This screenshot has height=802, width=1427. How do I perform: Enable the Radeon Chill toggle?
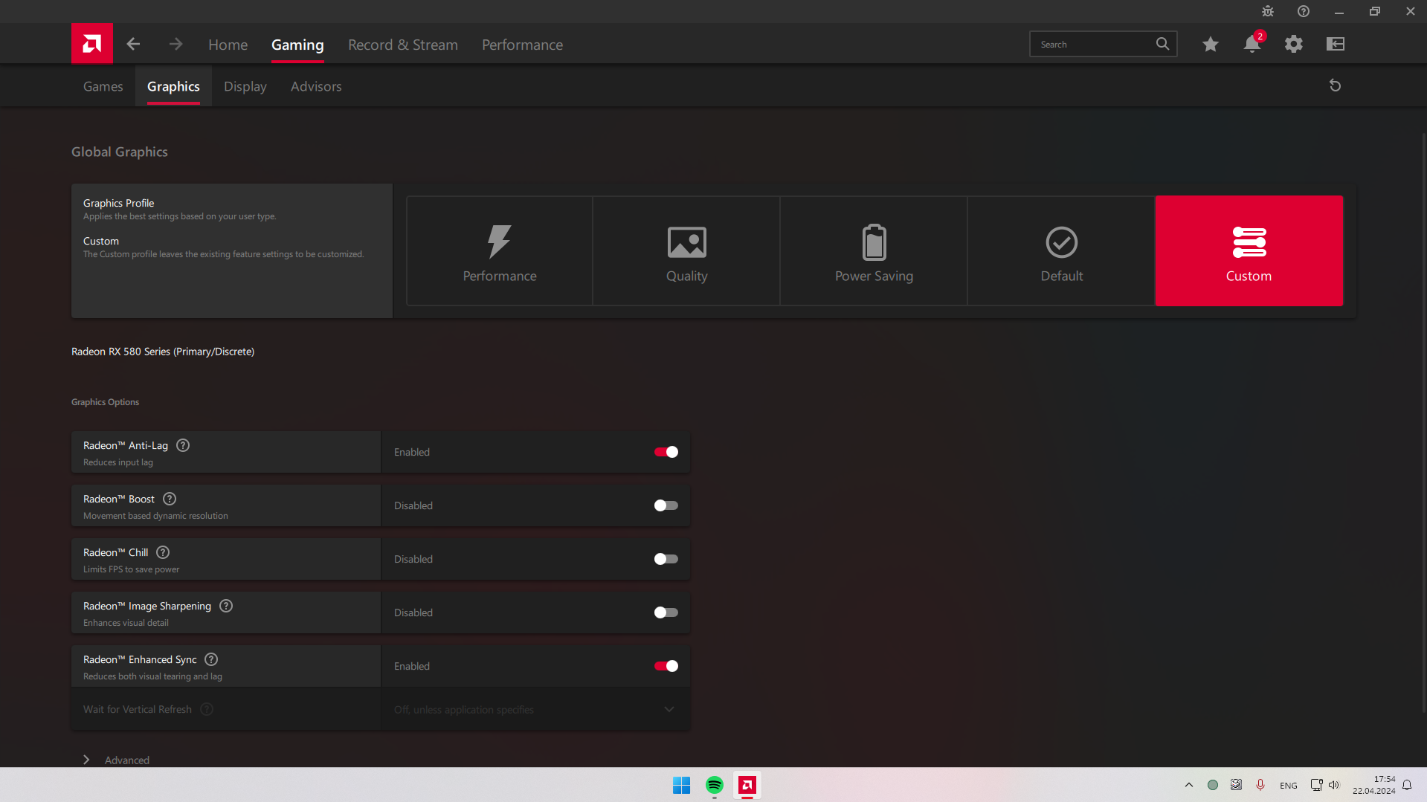[x=666, y=559]
